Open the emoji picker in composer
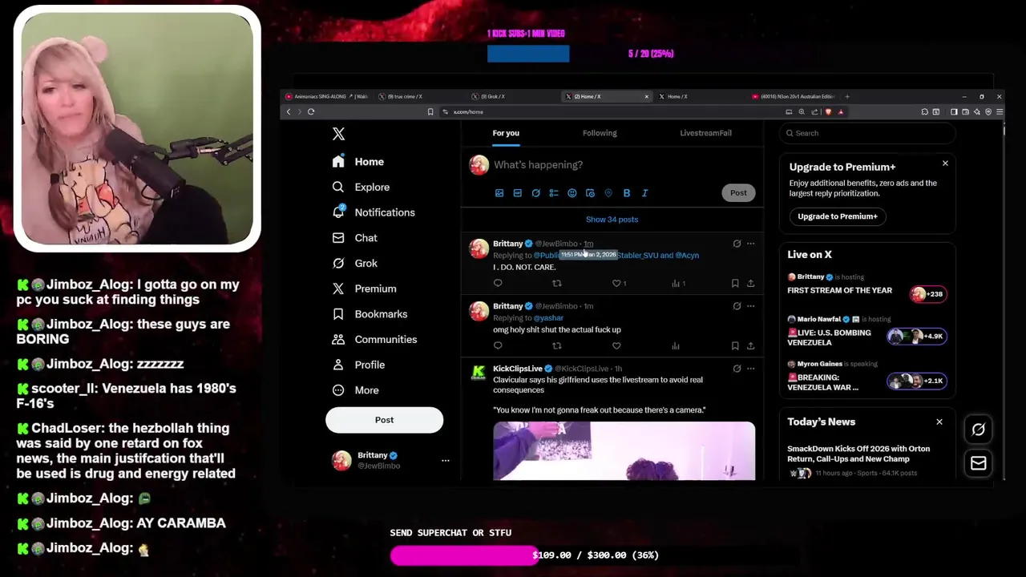Screen dimensions: 1026x577 click(x=572, y=193)
